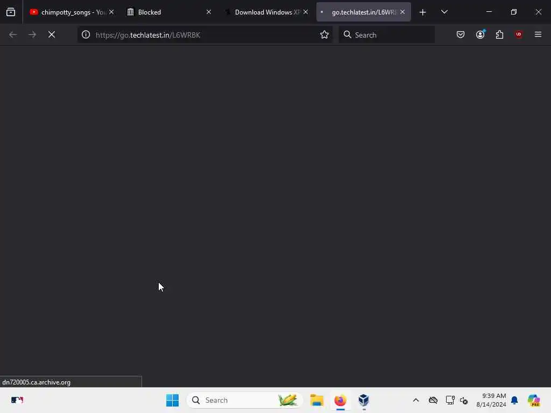Image resolution: width=551 pixels, height=413 pixels.
Task: Switch to Download Windows XP tab
Action: pyautogui.click(x=263, y=12)
